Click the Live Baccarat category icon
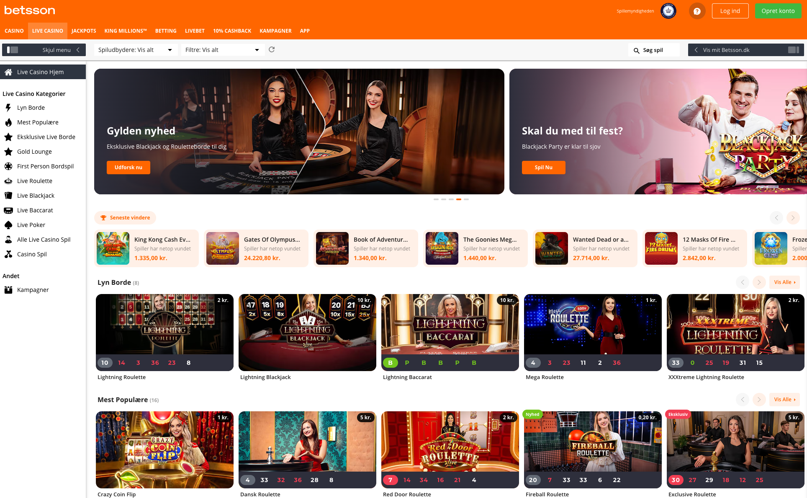 [8, 210]
